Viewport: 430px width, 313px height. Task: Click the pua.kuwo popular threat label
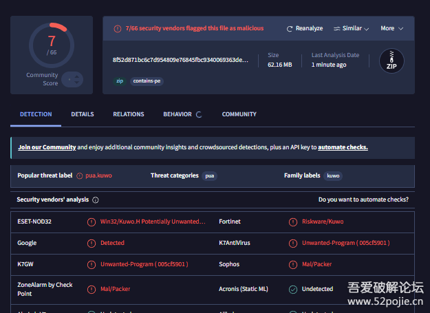coord(98,175)
